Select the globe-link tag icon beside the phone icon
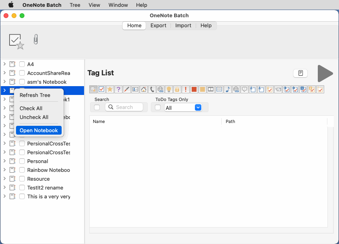This screenshot has height=244, width=339. (x=160, y=89)
